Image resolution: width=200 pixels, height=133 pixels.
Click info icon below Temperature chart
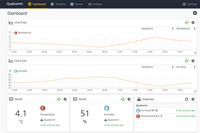(x=195, y=53)
